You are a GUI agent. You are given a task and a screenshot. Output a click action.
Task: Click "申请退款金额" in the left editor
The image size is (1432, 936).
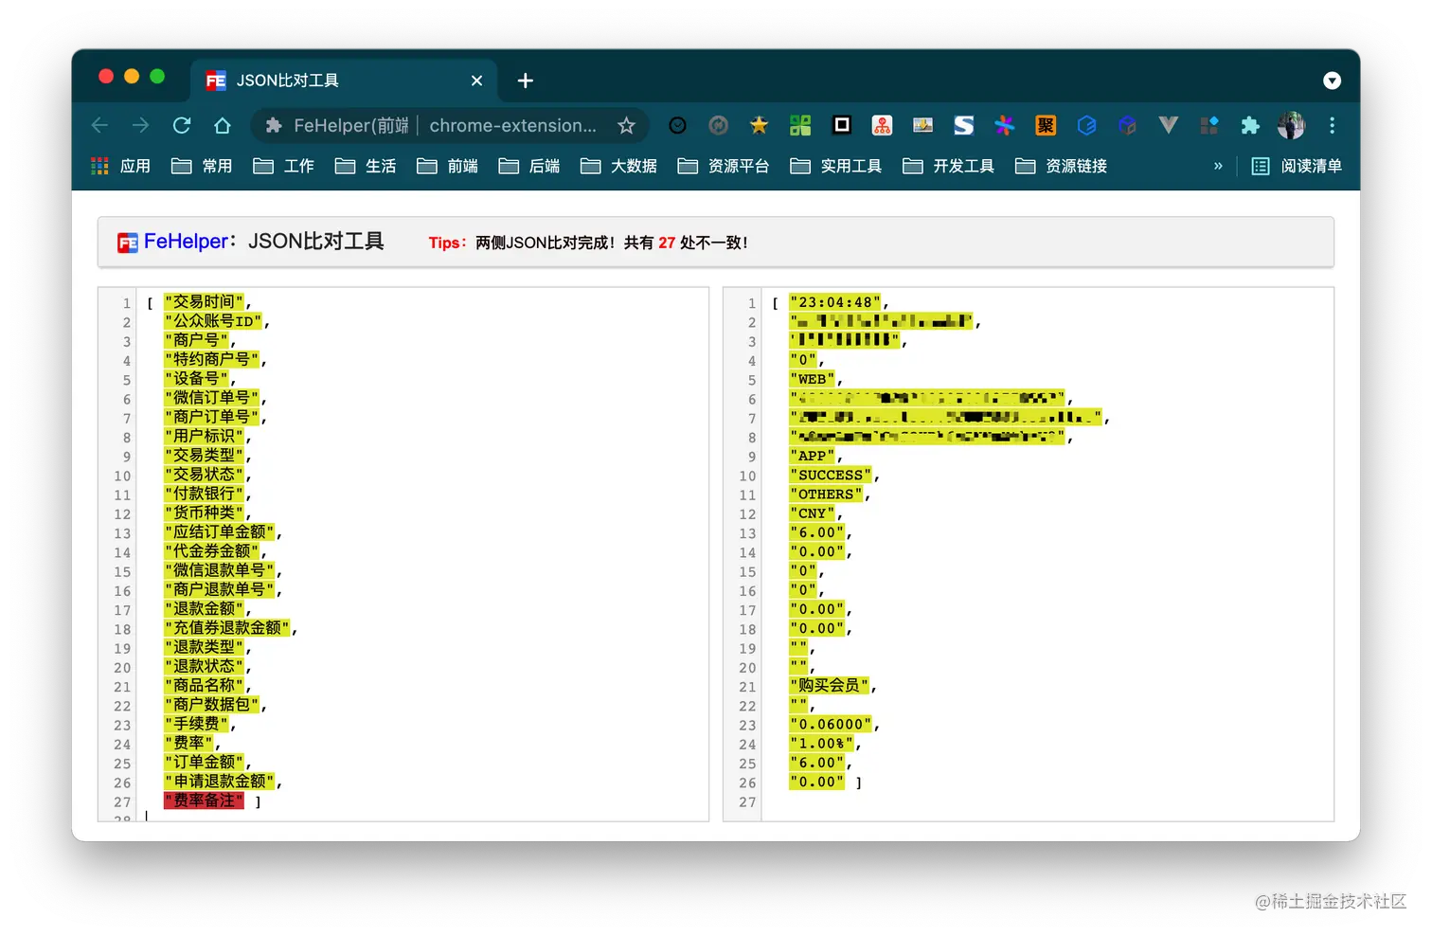[220, 782]
